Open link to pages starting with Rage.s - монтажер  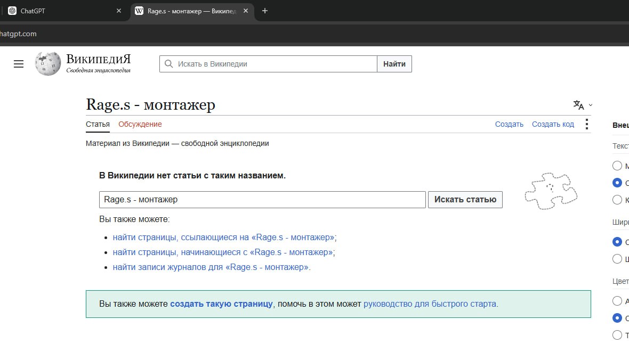tap(224, 252)
